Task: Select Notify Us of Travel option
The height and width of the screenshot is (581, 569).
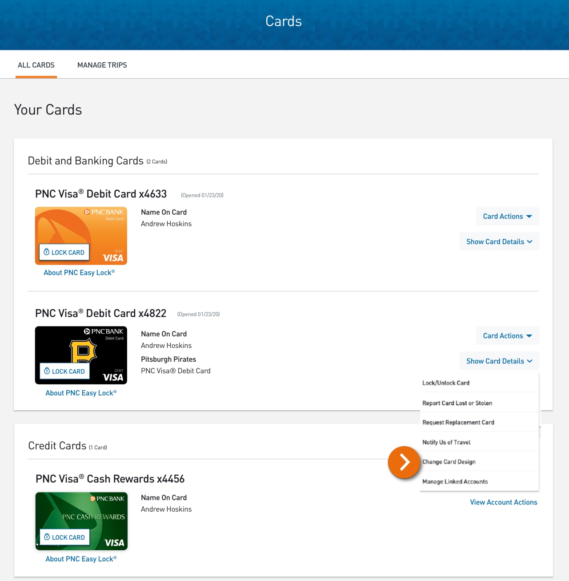Action: click(x=446, y=442)
